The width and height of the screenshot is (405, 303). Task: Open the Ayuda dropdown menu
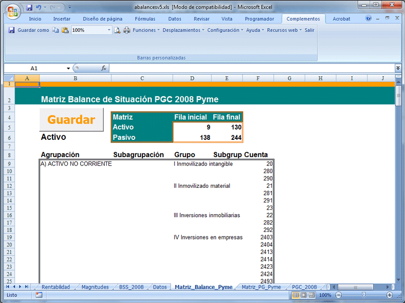point(255,30)
